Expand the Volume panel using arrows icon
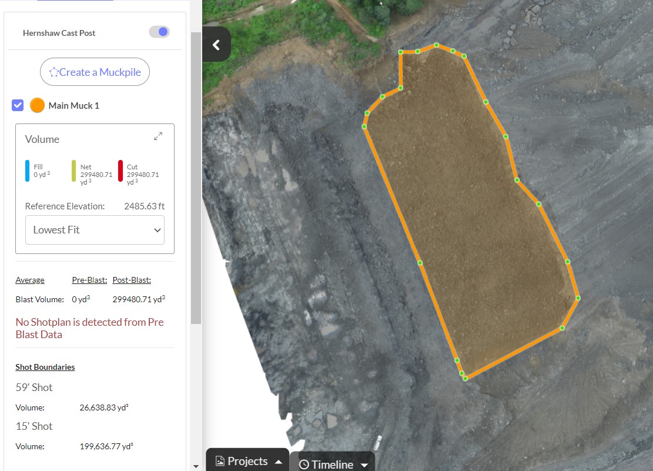 coord(158,136)
